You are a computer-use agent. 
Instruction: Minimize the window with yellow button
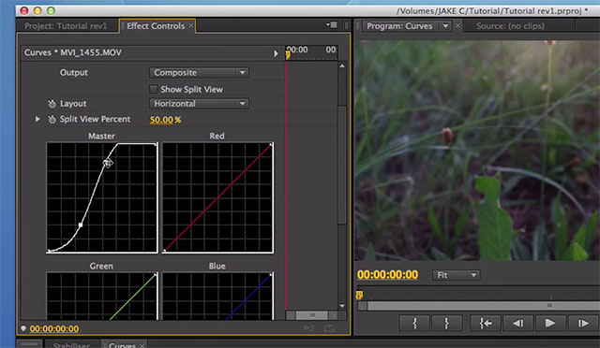tap(37, 10)
